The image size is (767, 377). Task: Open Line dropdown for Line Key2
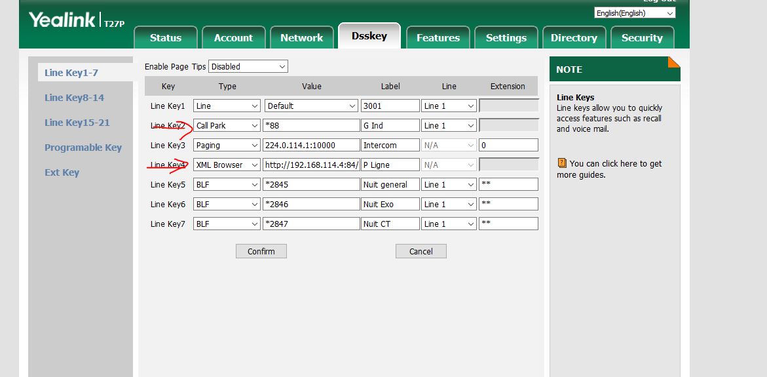point(449,125)
